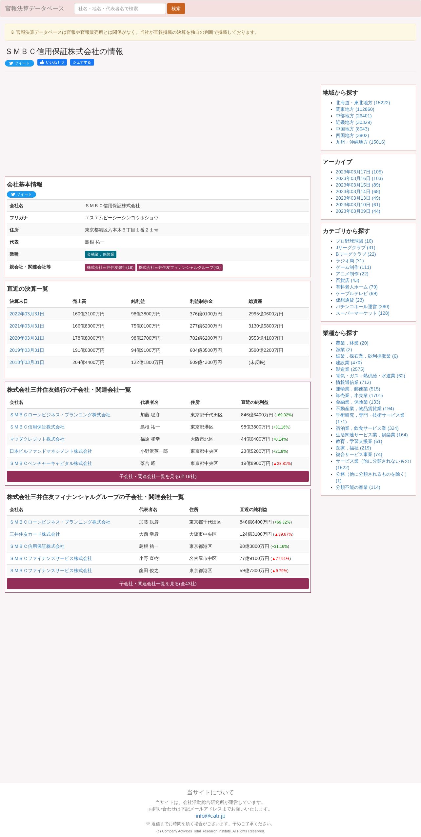Viewport: 421px width, 837px height.
Task: Open 日本ビルファンドマネジメント株式会社 link
Action: tap(51, 451)
